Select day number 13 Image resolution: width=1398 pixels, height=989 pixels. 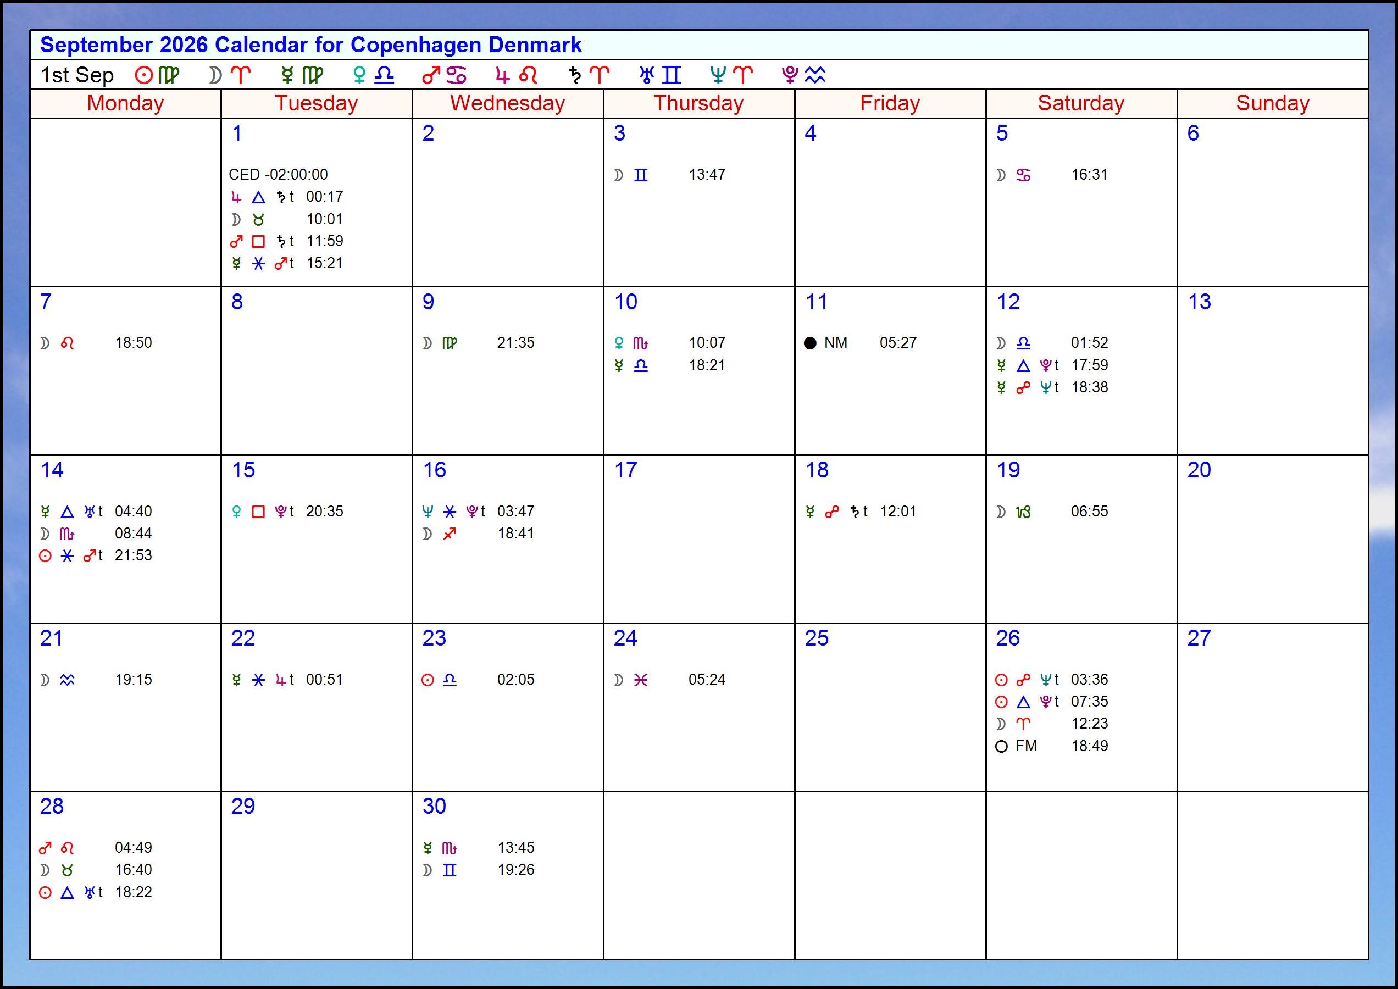[1200, 302]
